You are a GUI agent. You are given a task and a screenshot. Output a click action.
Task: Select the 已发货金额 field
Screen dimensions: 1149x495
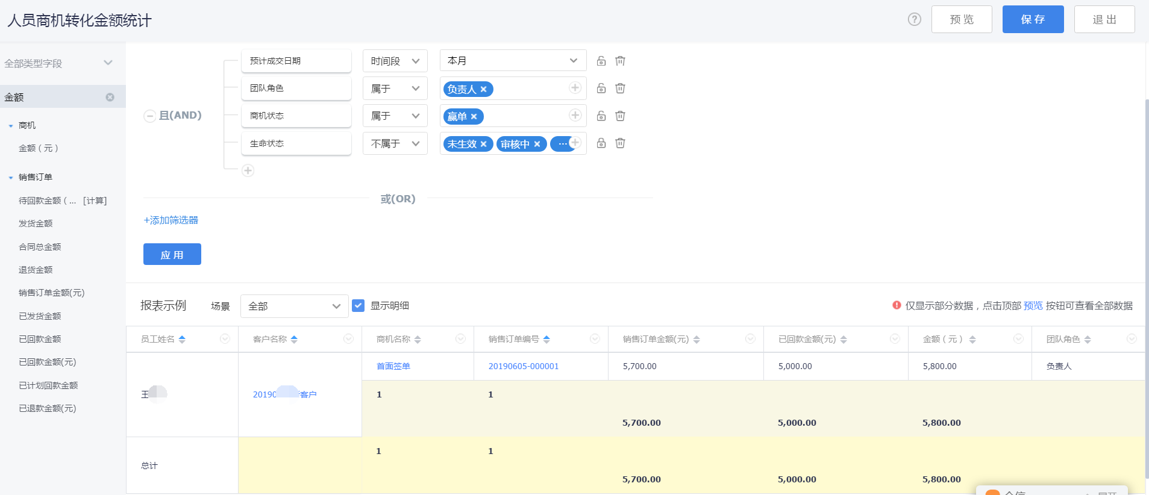(x=40, y=316)
